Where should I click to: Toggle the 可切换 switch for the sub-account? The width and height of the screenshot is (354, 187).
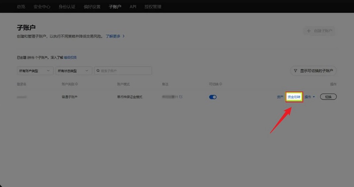[213, 97]
